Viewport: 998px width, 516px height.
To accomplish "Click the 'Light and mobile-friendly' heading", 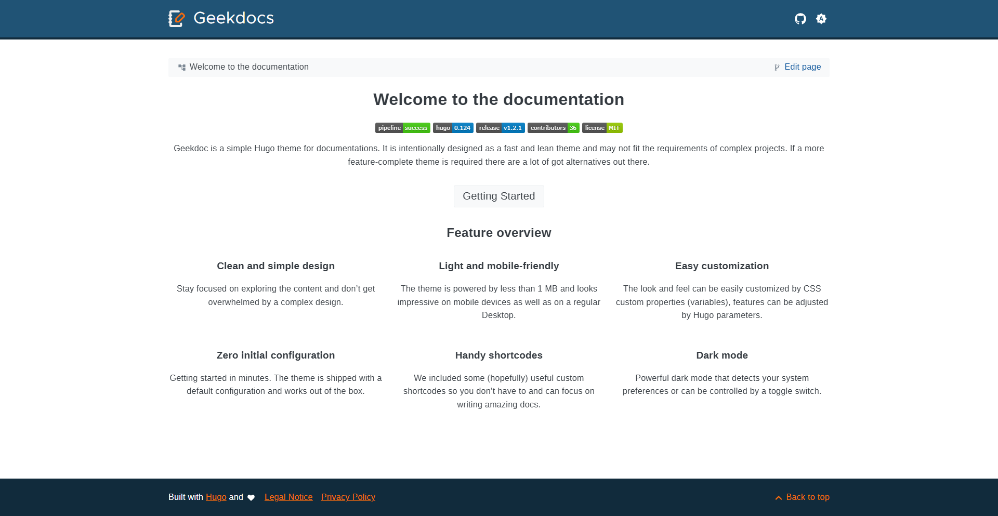I will [499, 266].
